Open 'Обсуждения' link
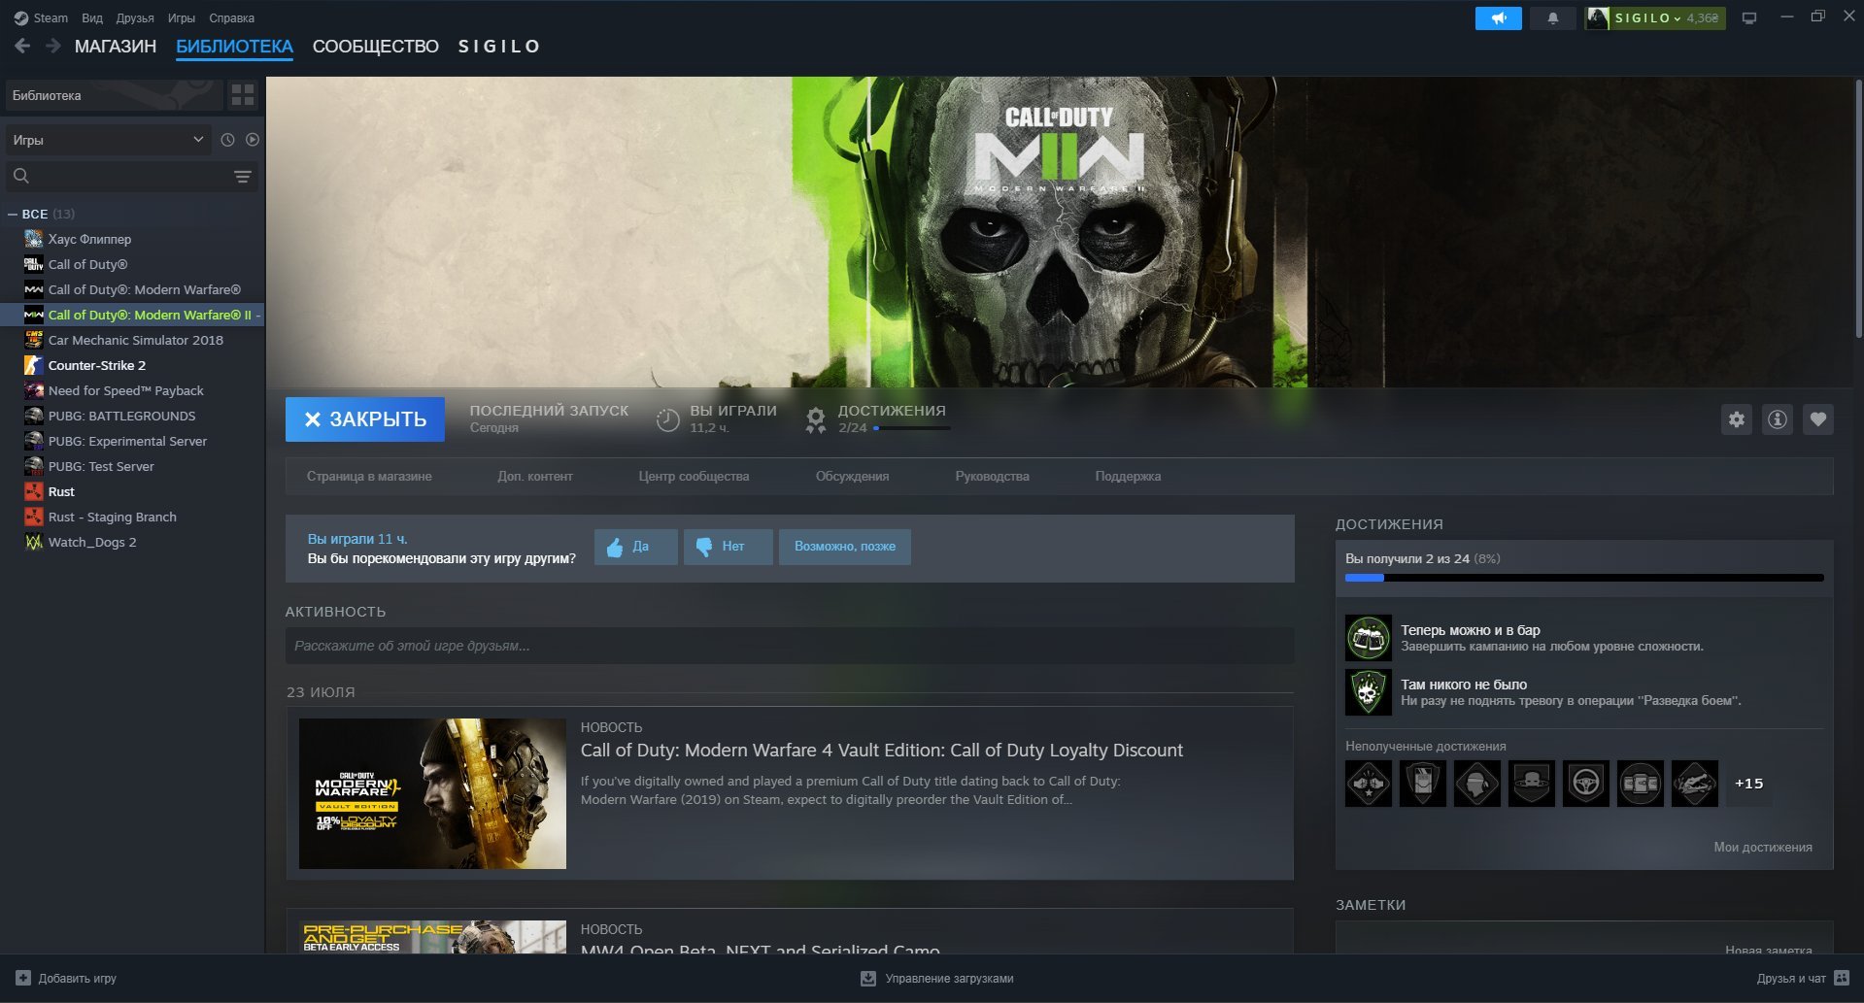This screenshot has width=1864, height=1003. [852, 477]
